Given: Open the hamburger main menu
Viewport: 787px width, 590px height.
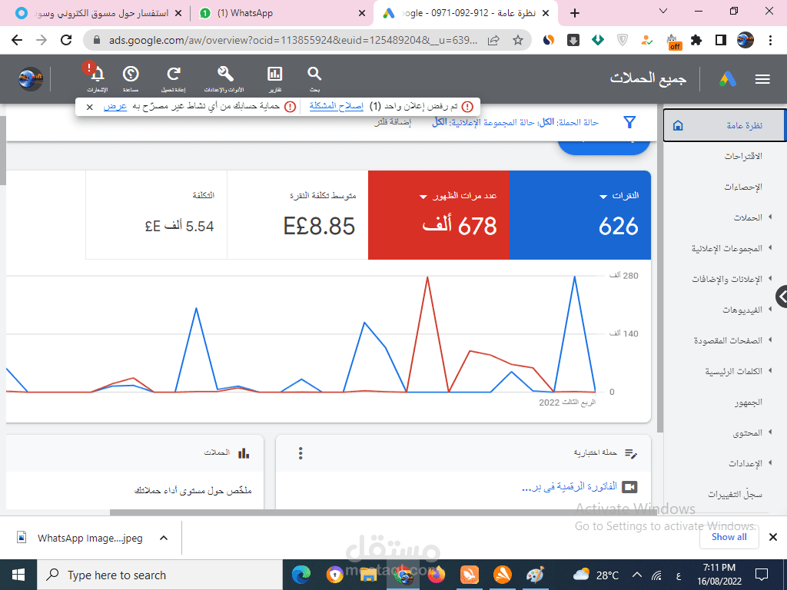Looking at the screenshot, I should click(x=762, y=79).
